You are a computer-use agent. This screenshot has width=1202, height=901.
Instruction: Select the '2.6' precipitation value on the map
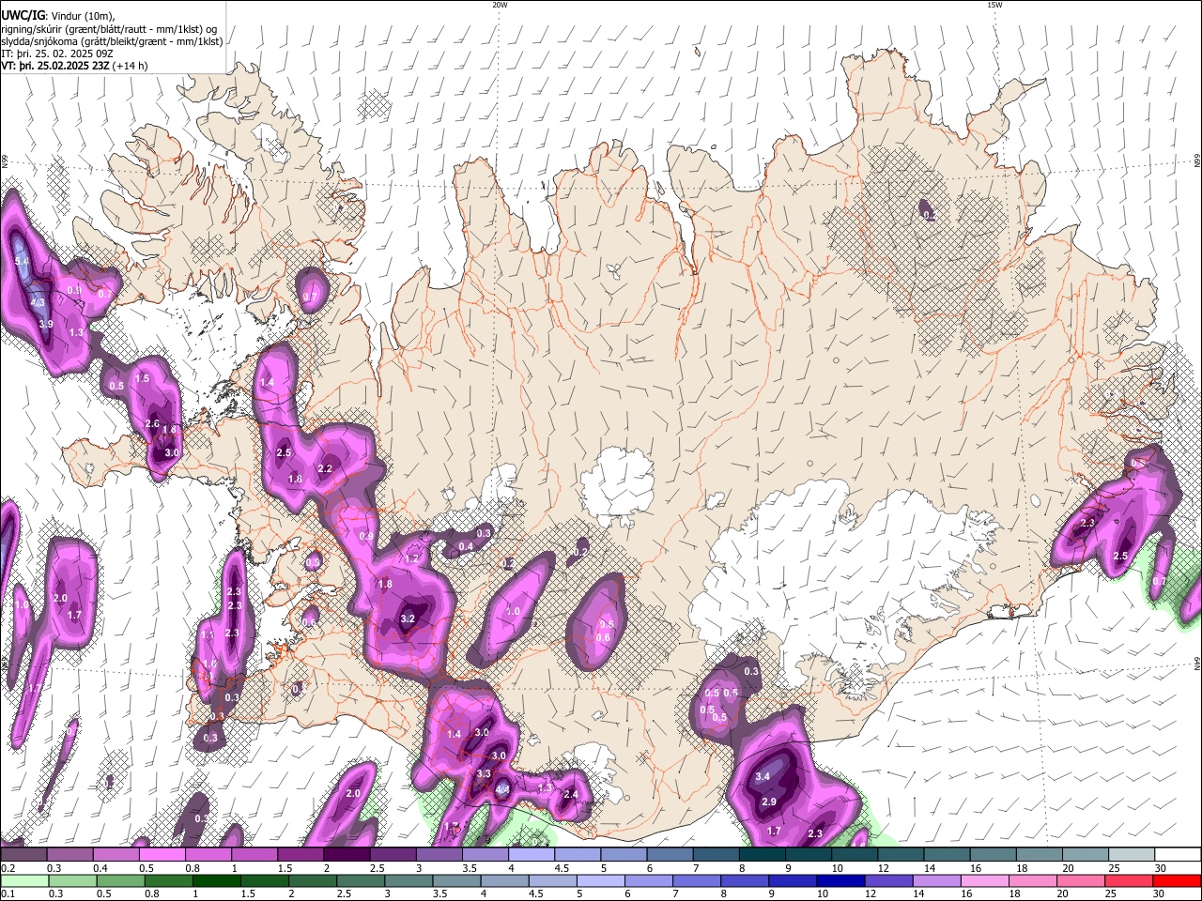point(152,424)
